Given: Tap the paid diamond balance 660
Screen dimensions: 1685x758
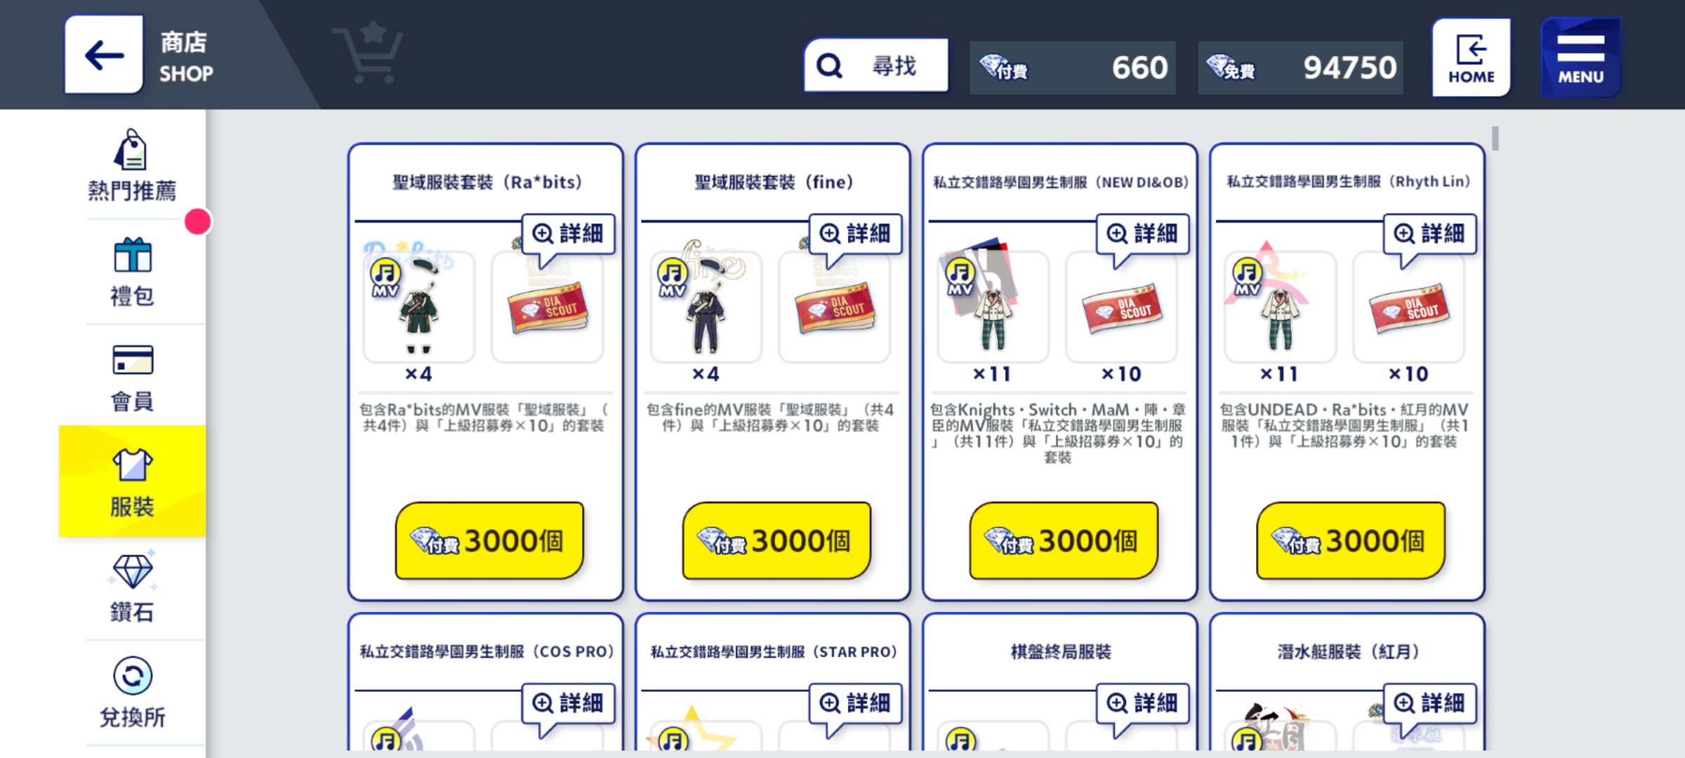Looking at the screenshot, I should click(x=1072, y=67).
